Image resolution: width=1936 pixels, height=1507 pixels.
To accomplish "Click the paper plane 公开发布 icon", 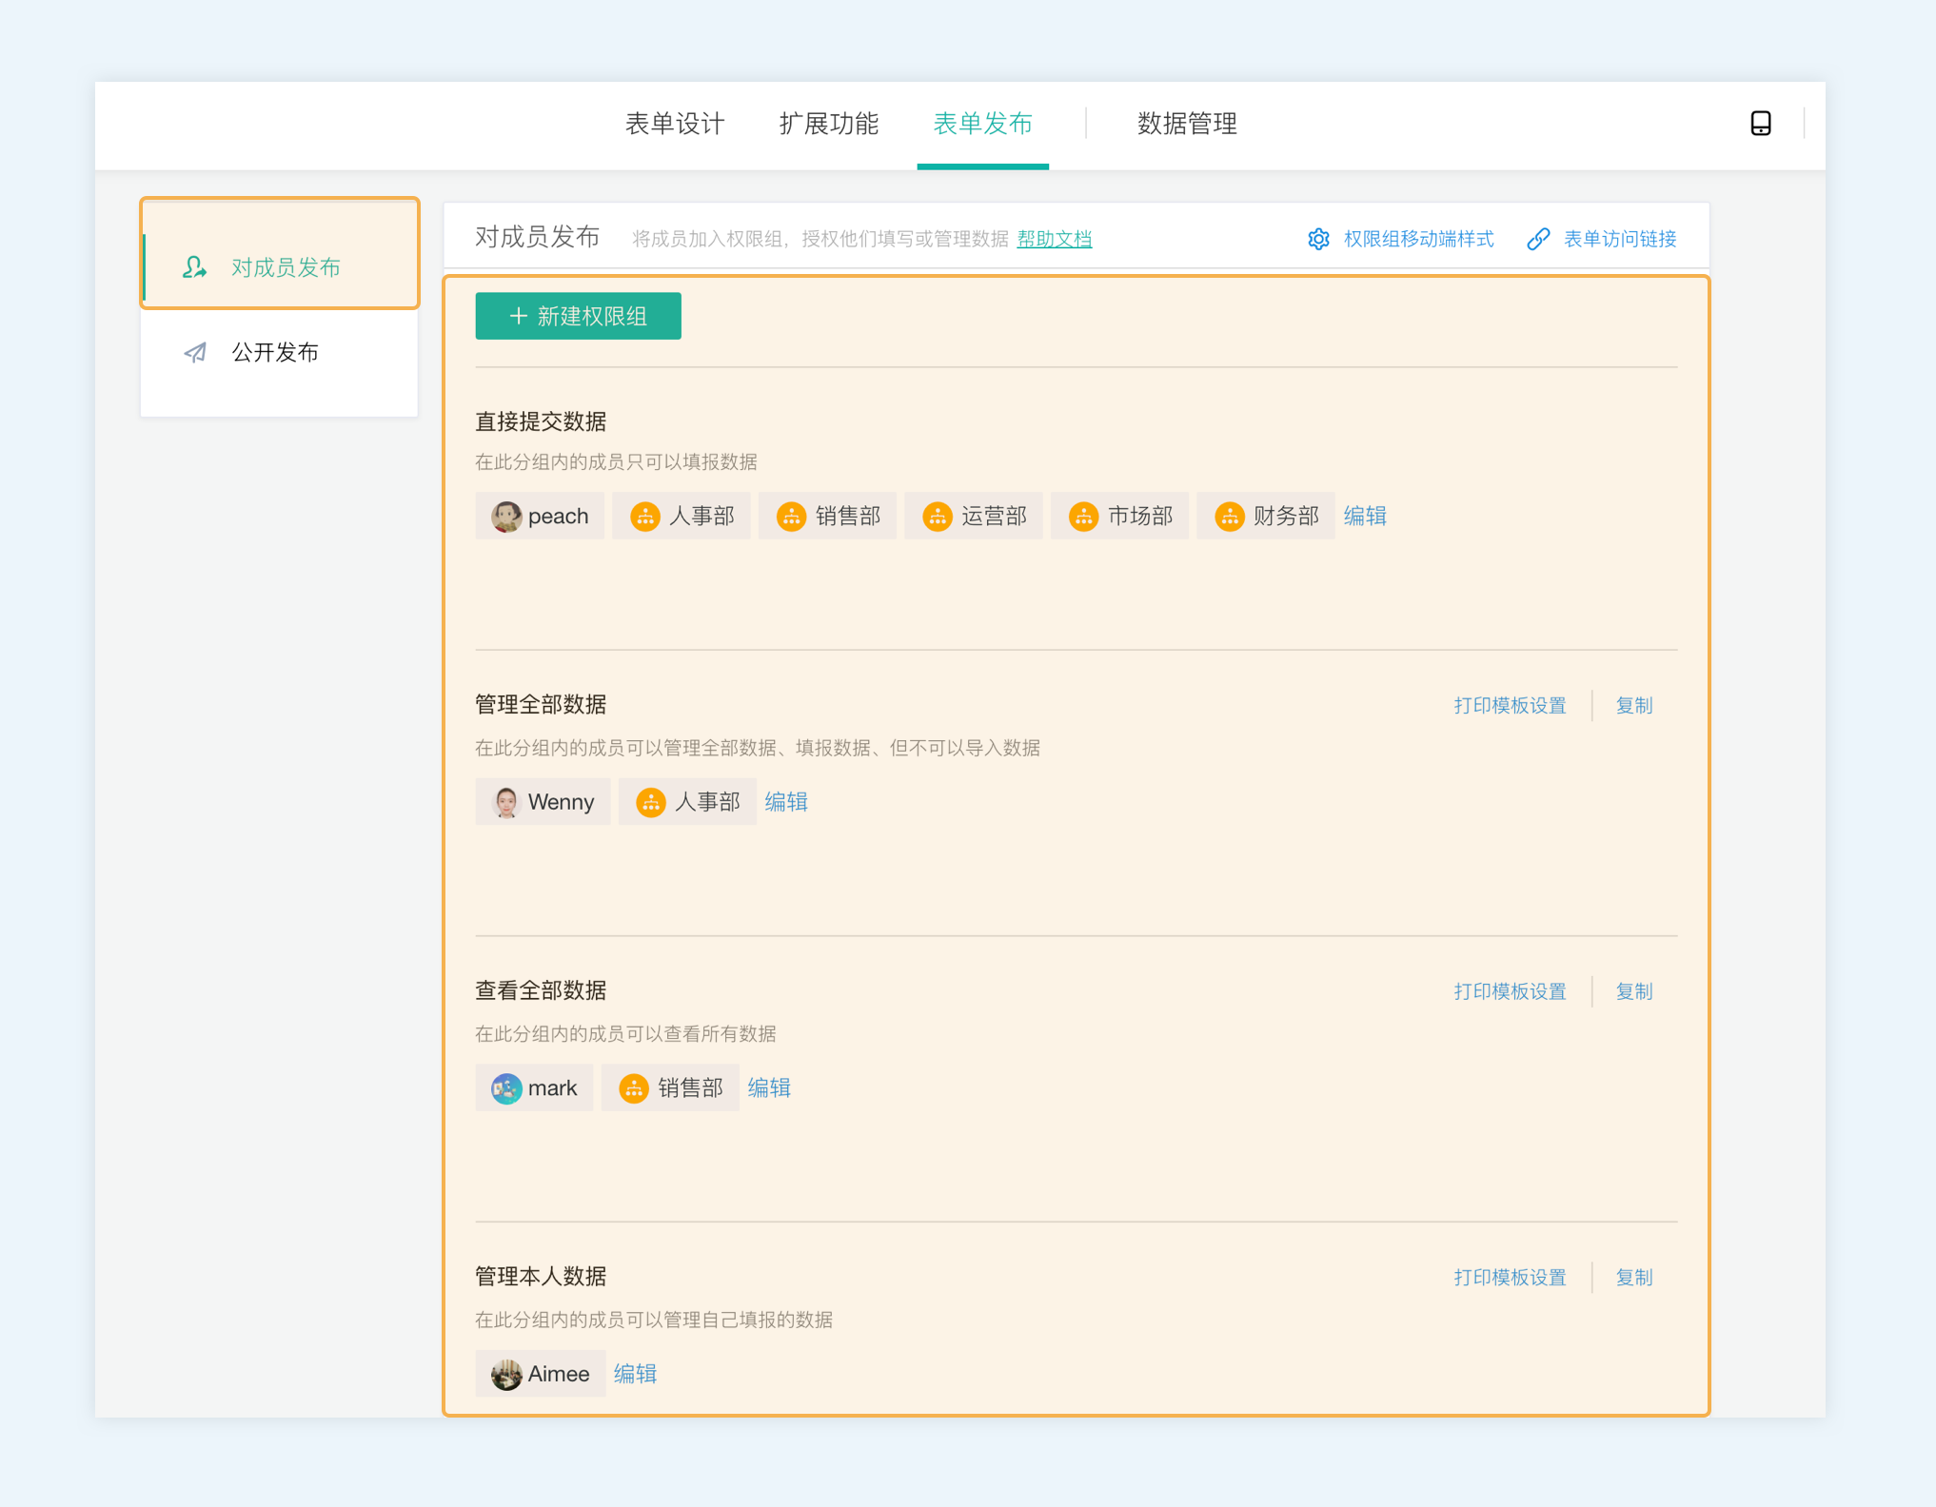I will pos(195,353).
